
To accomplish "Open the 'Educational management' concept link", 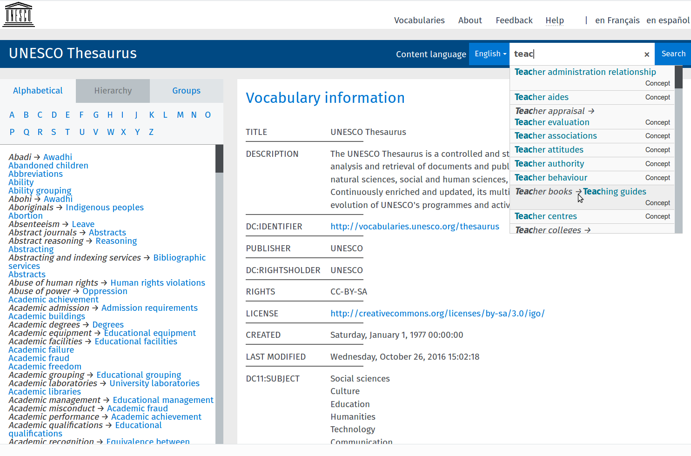I will coord(163,400).
